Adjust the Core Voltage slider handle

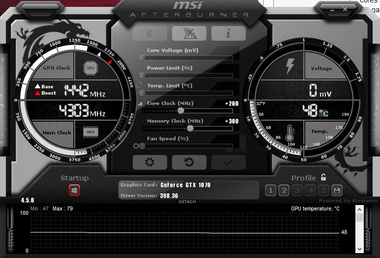coord(142,57)
